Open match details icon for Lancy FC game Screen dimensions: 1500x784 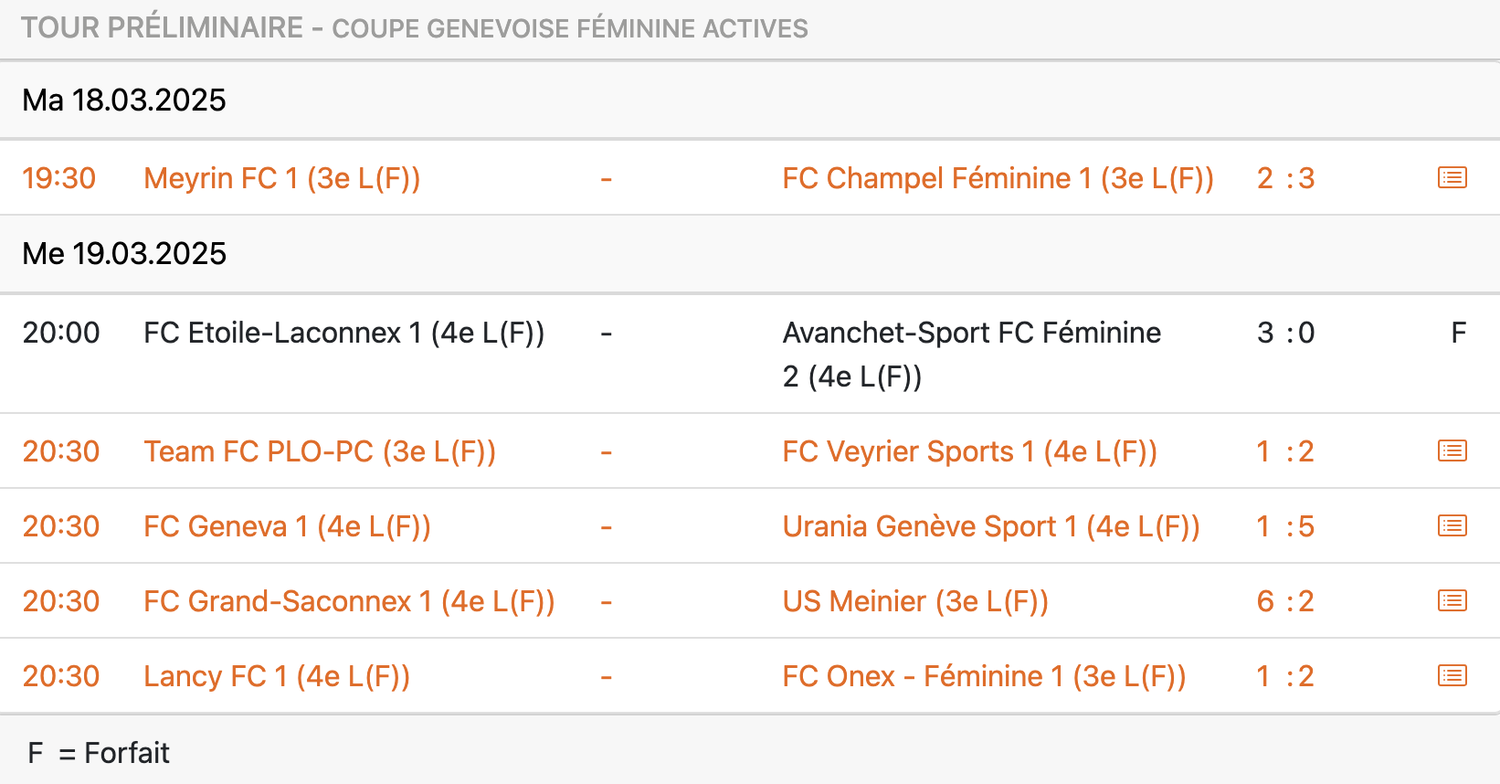point(1452,675)
